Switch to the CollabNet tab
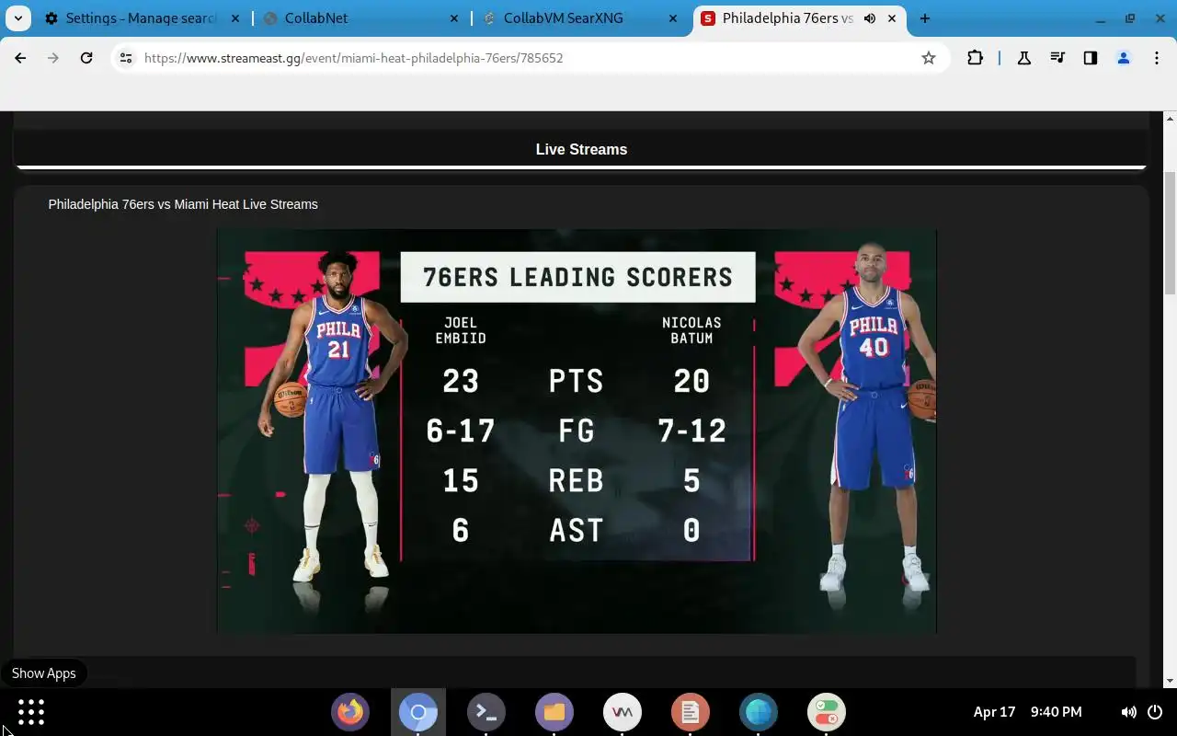This screenshot has width=1177, height=736. pyautogui.click(x=360, y=18)
